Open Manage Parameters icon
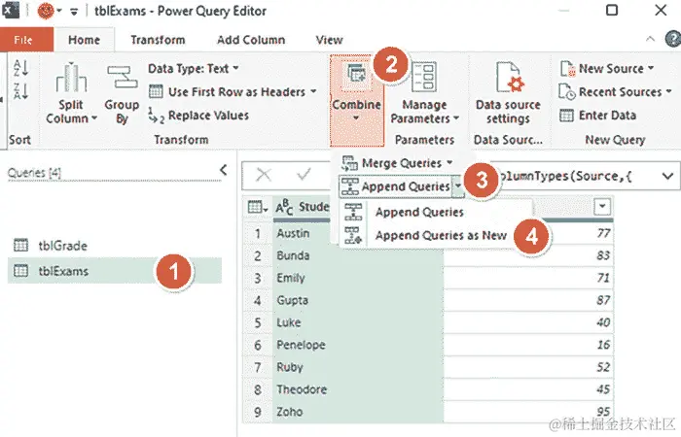This screenshot has width=681, height=437. coord(424,77)
